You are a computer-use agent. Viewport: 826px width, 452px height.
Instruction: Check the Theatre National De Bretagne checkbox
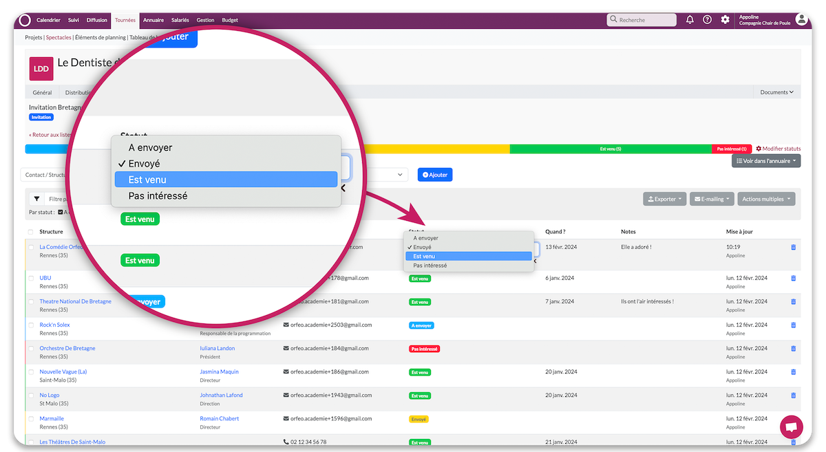(x=32, y=301)
